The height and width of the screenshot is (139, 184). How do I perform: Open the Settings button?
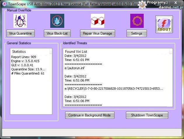click(x=136, y=33)
